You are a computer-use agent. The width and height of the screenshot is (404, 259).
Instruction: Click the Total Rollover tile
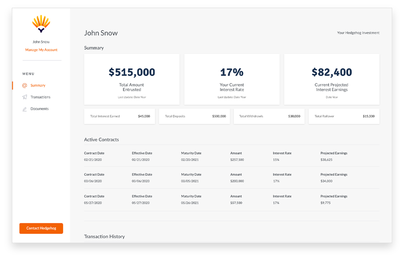(344, 116)
